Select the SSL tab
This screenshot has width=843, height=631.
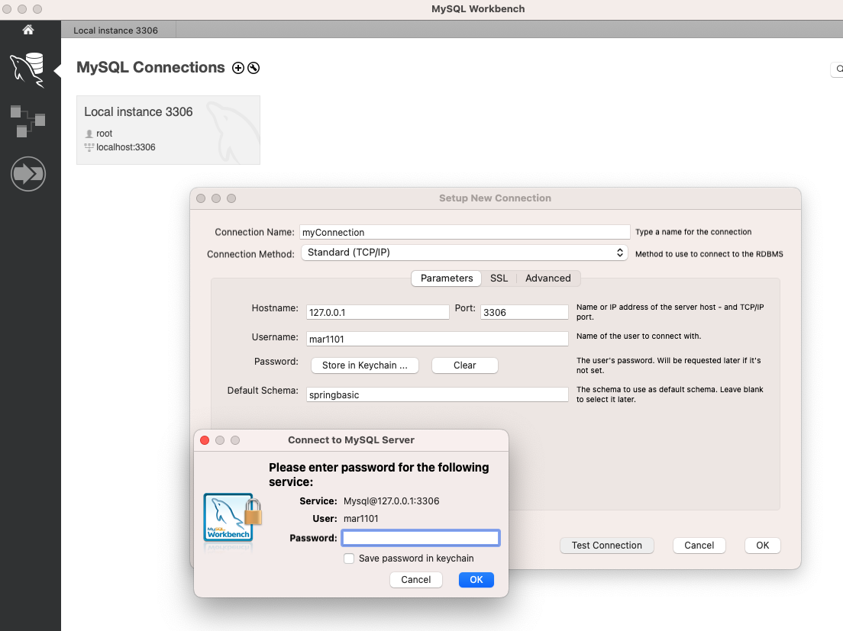click(x=499, y=278)
